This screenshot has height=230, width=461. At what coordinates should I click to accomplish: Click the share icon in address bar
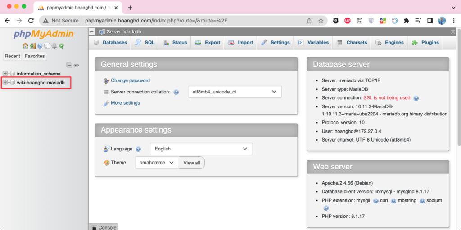309,21
